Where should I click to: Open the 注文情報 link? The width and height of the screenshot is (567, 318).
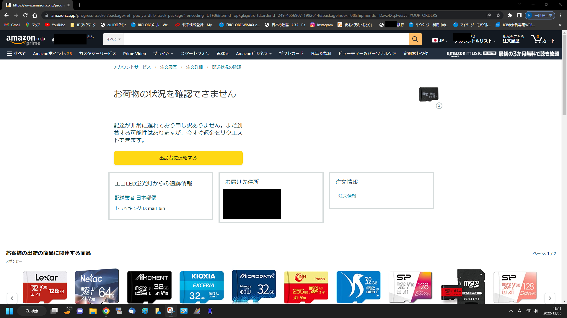click(x=347, y=196)
